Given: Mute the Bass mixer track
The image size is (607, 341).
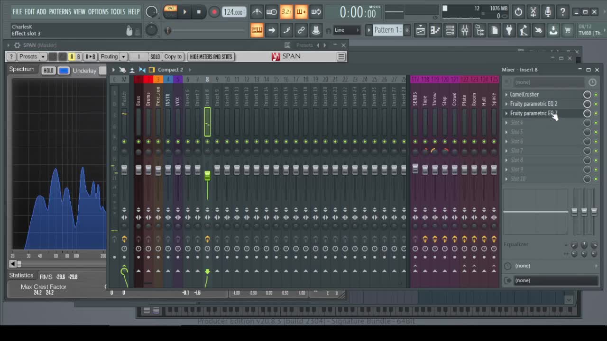Looking at the screenshot, I should (x=138, y=142).
